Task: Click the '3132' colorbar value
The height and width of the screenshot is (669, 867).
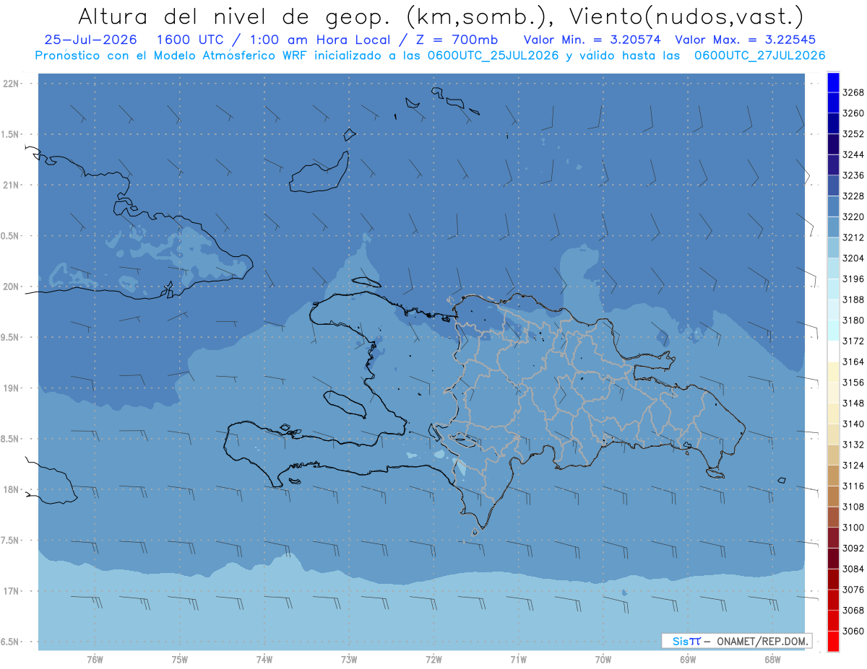Action: (853, 445)
